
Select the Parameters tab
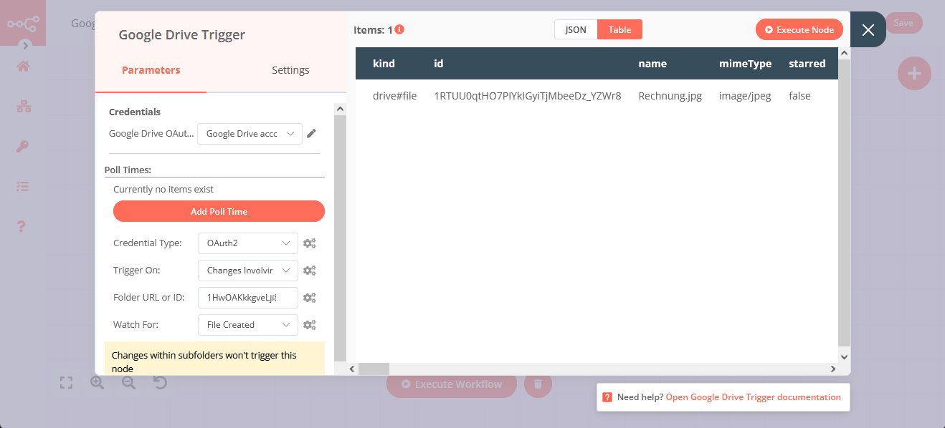(151, 70)
